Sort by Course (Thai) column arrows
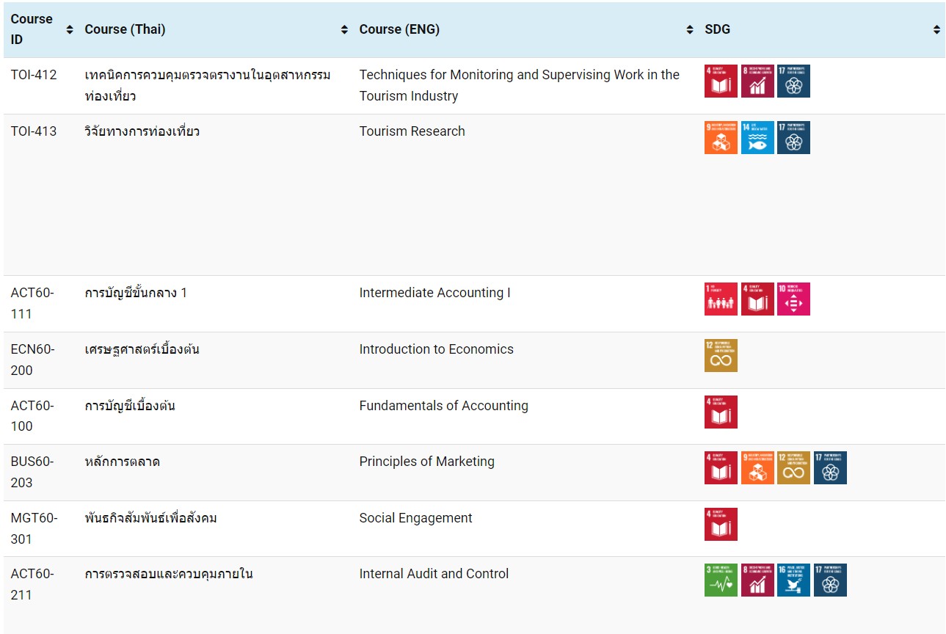 [344, 30]
